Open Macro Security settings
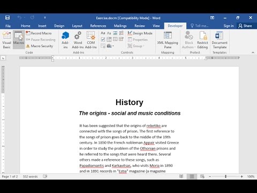Screen dimensions: 257x193 tap(40, 46)
